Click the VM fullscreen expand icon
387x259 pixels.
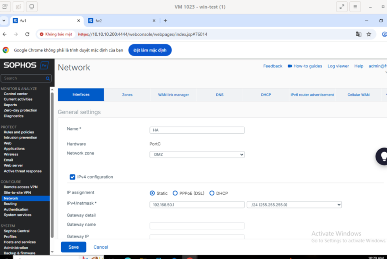click(x=342, y=7)
